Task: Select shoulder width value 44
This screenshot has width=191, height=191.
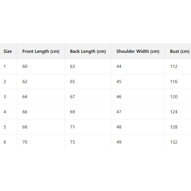Action: click(x=119, y=67)
